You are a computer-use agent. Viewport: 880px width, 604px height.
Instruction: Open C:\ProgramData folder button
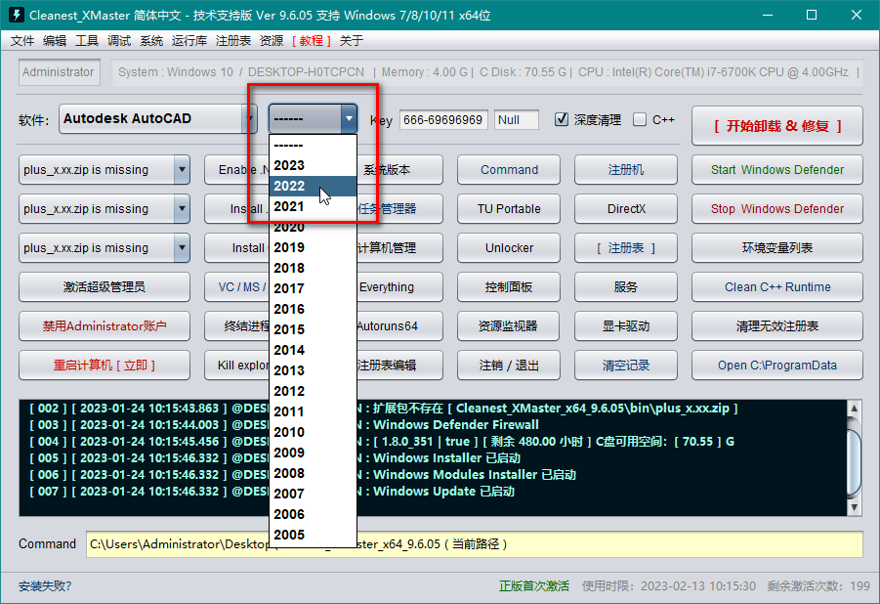pos(777,366)
